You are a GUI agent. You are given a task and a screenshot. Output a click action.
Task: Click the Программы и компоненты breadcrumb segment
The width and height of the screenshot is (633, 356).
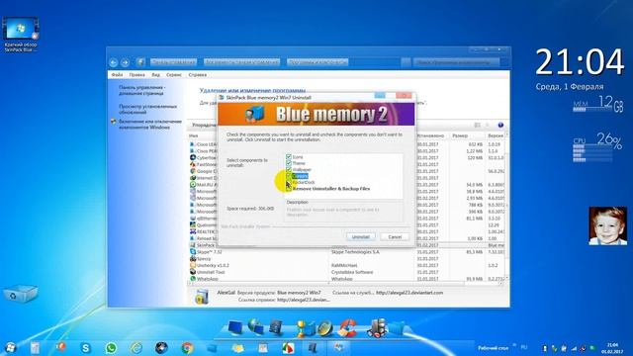(317, 62)
